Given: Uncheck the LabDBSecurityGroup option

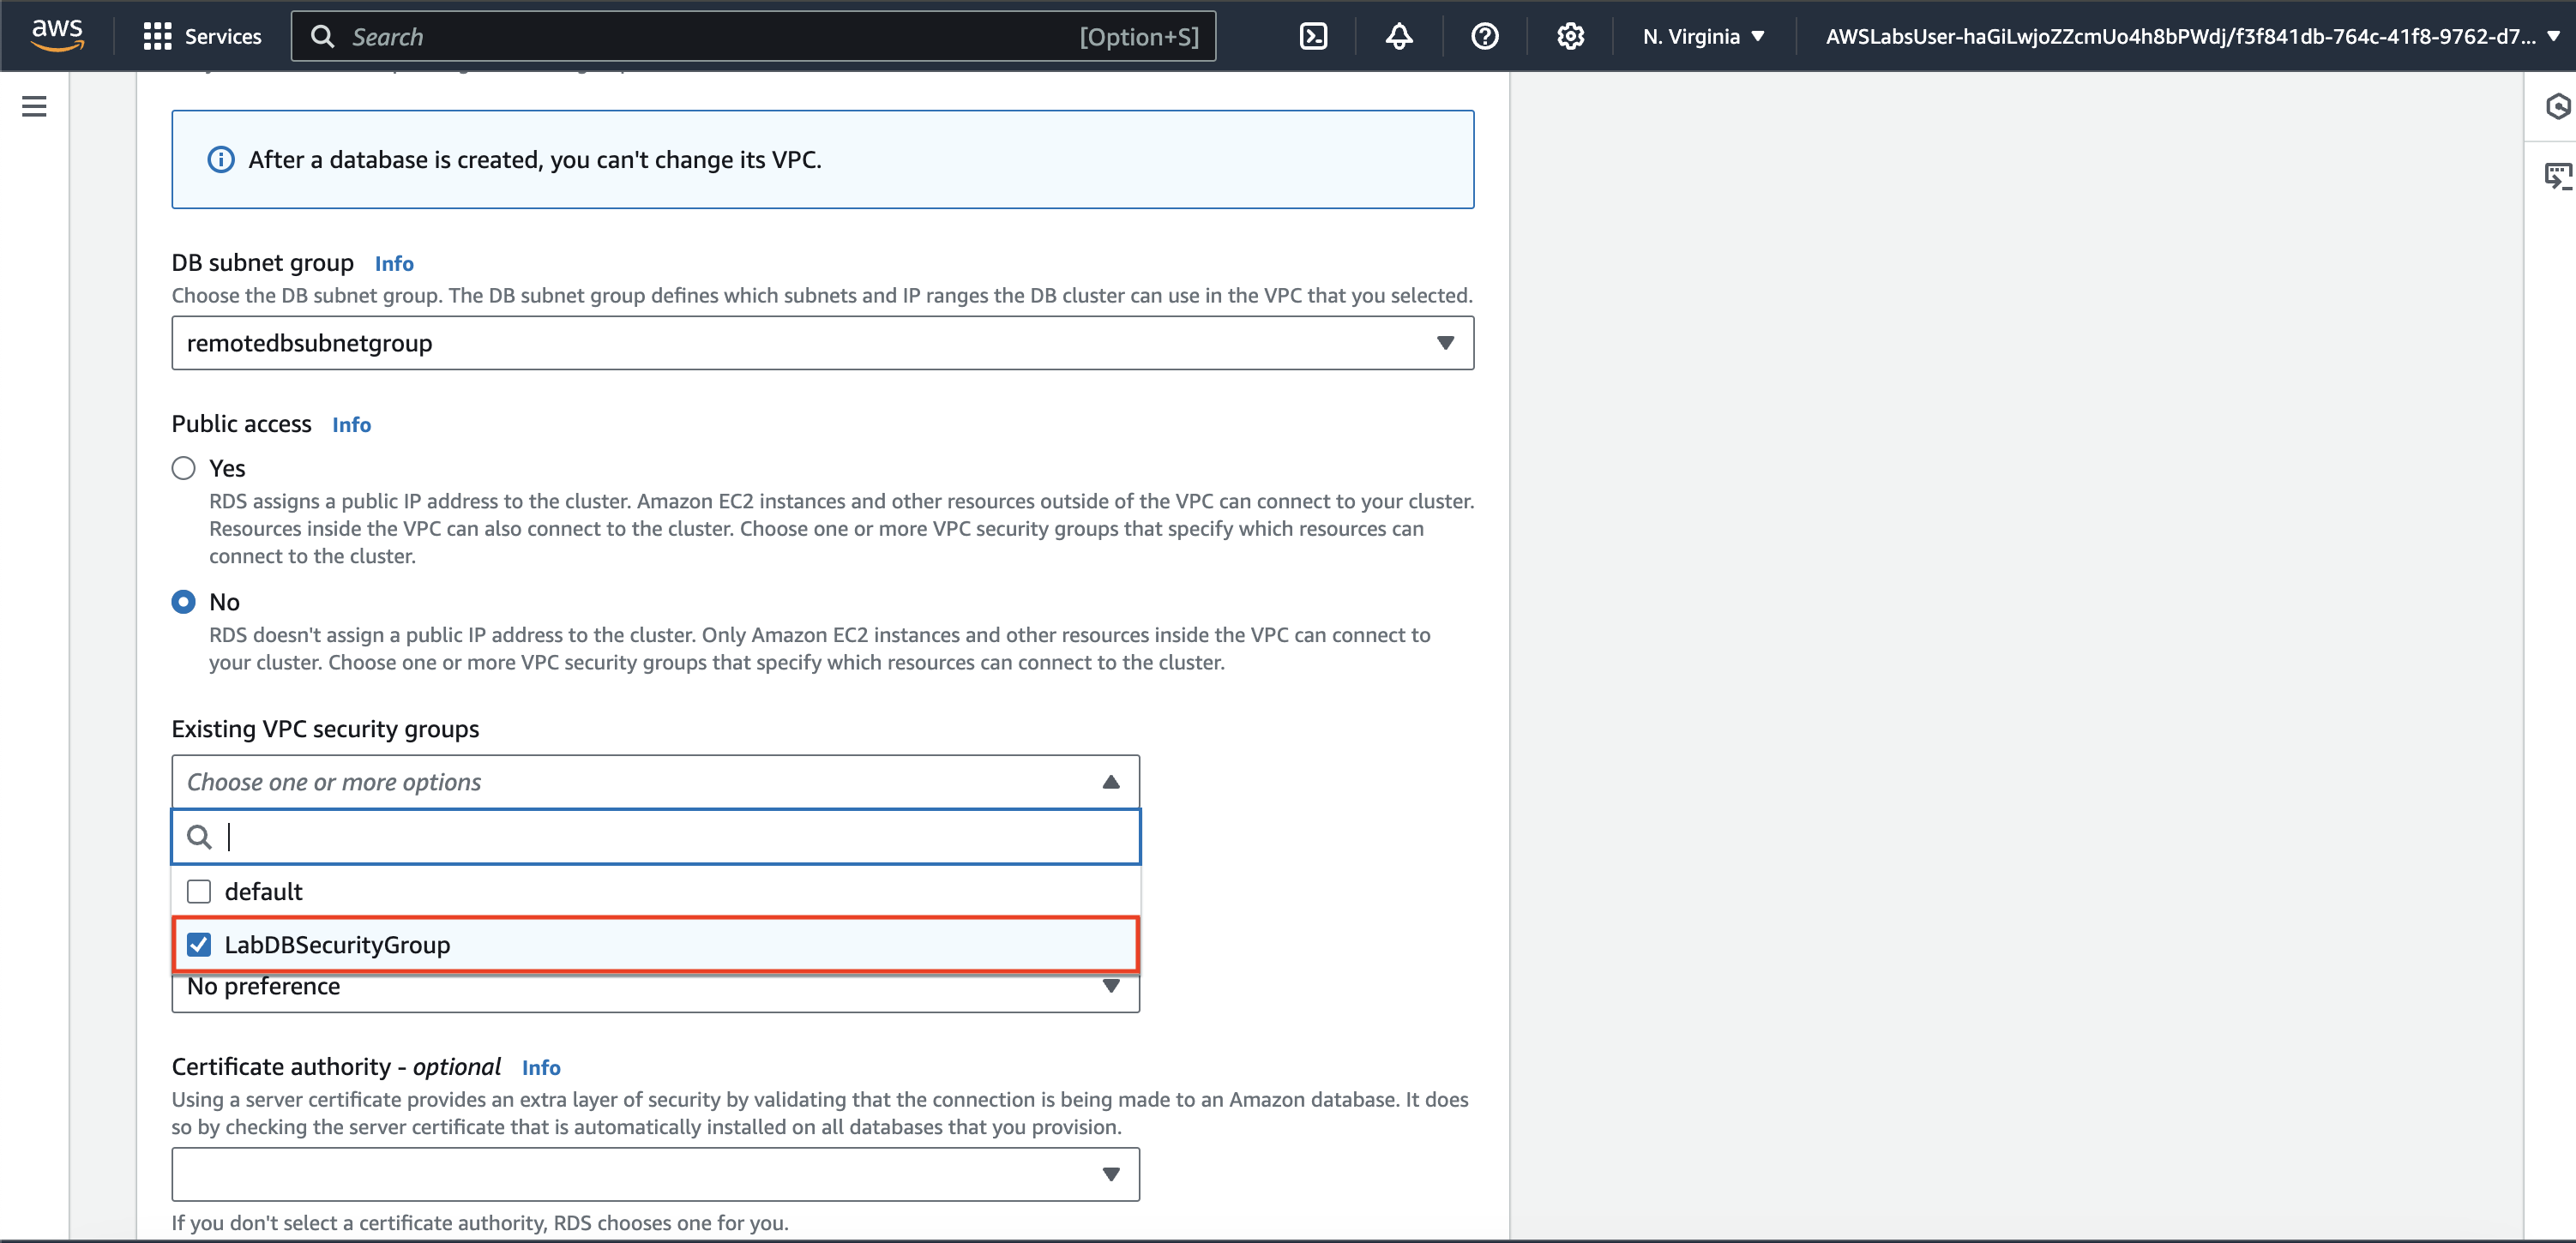Looking at the screenshot, I should pos(199,945).
